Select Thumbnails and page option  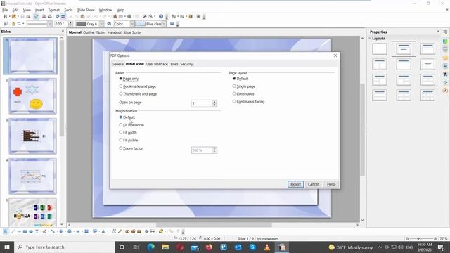[138, 93]
